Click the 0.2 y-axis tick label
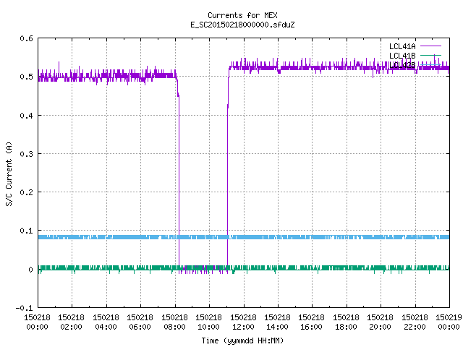Viewport: 463px width, 347px height. (26, 192)
